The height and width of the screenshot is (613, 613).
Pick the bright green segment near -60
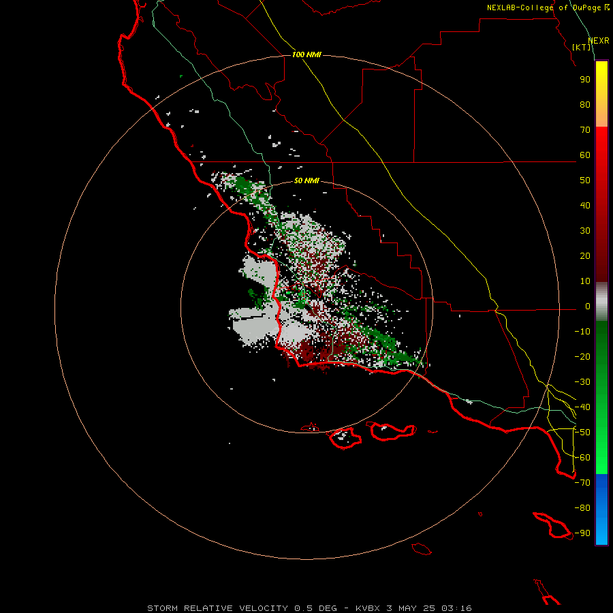click(x=601, y=458)
